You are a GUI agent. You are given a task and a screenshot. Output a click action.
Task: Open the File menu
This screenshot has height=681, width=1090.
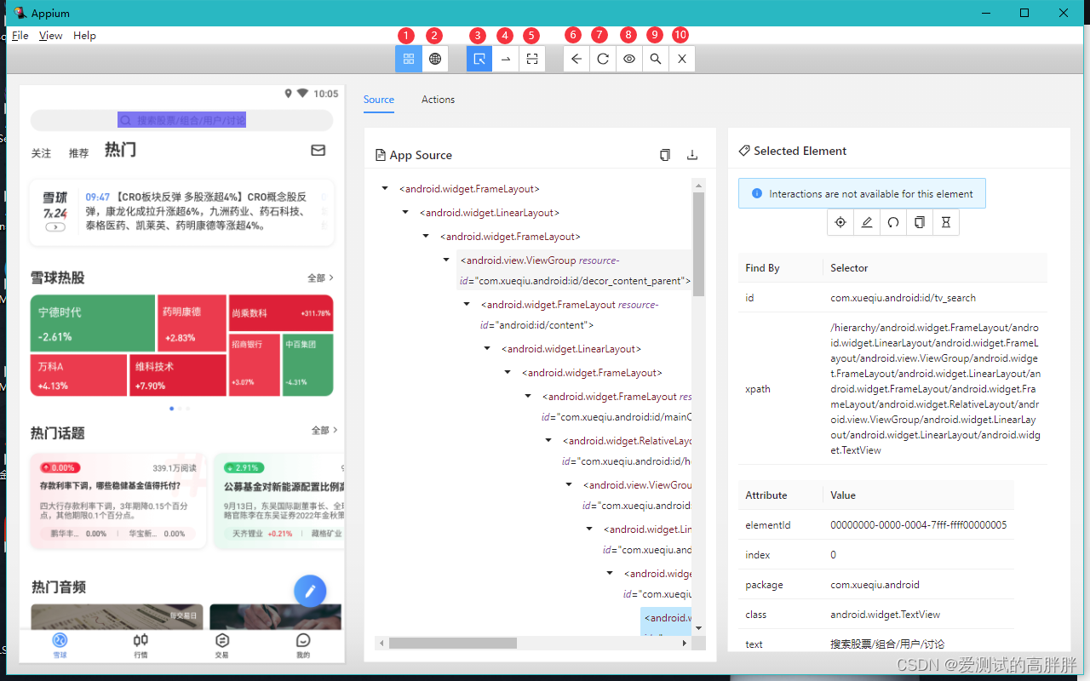pos(20,36)
